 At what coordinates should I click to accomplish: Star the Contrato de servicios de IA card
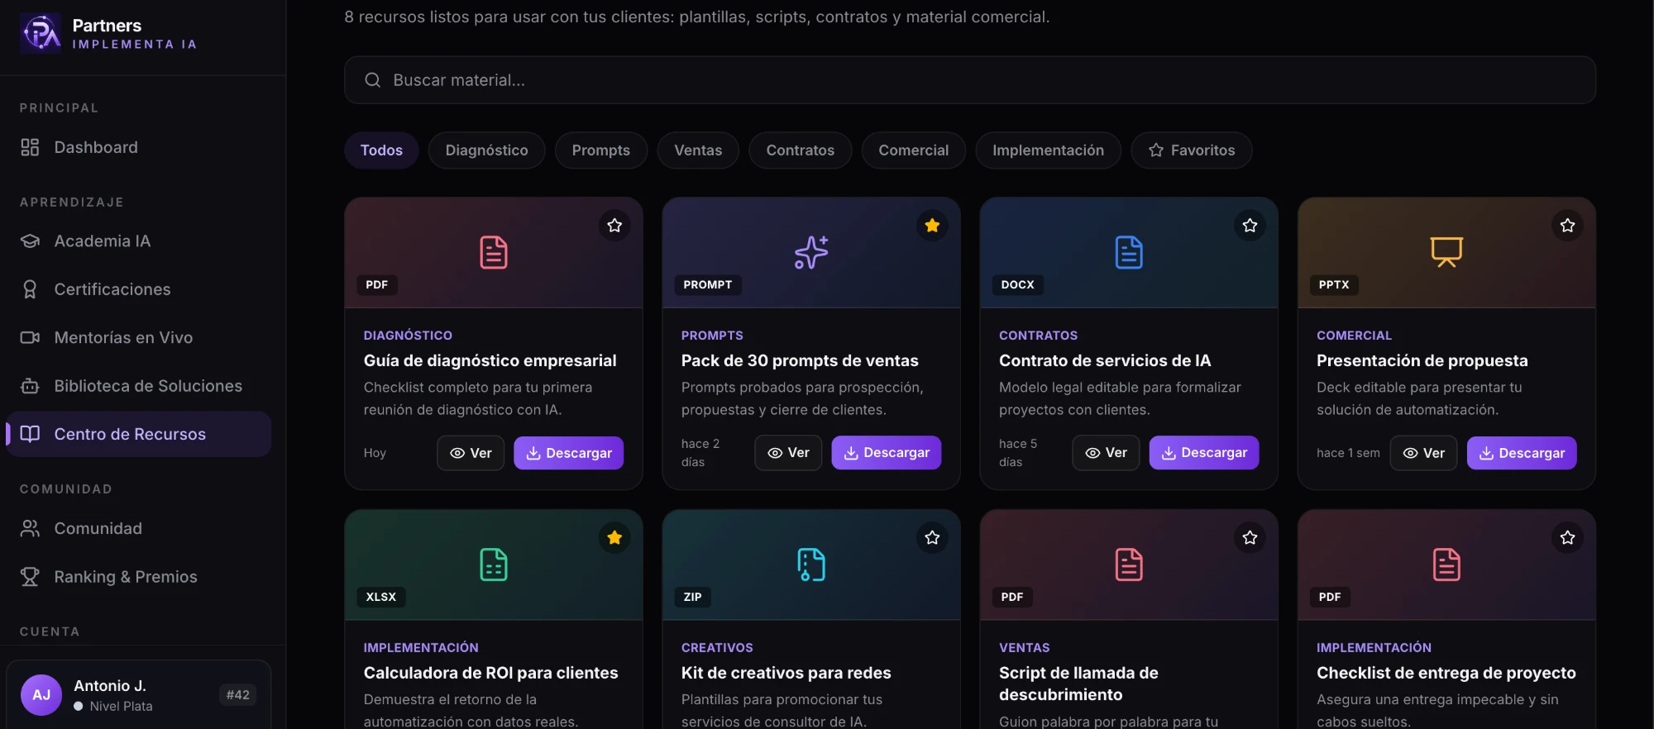click(x=1250, y=225)
